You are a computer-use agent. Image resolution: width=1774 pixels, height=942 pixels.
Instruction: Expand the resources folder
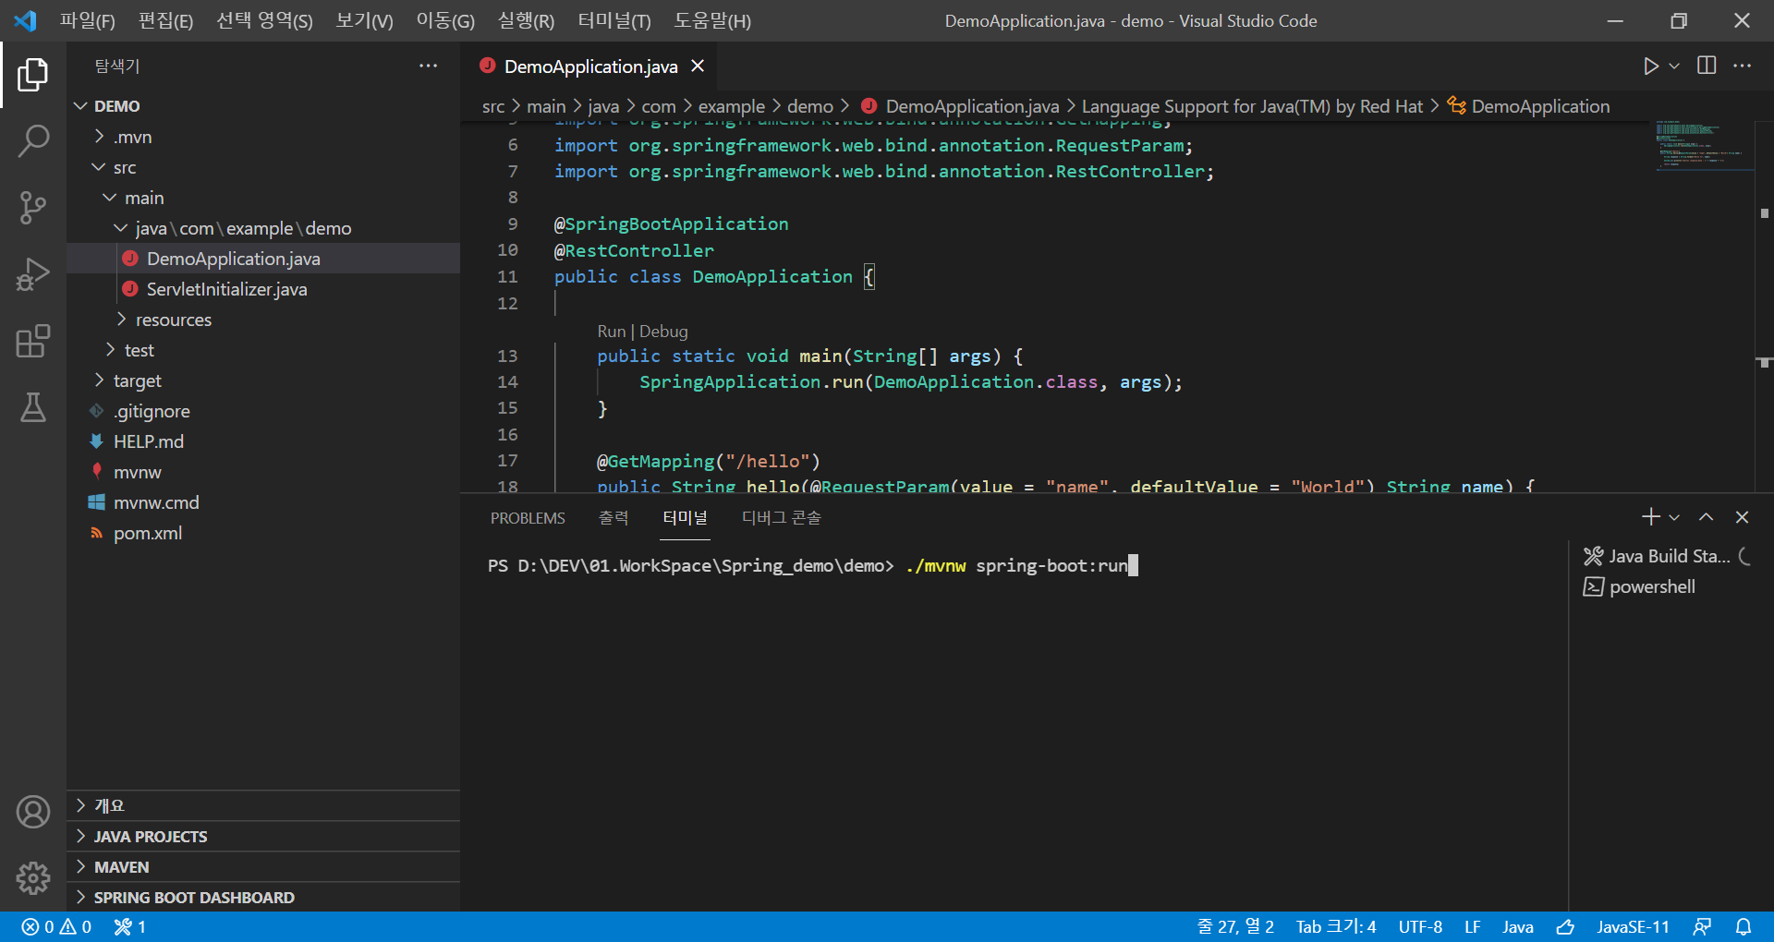pos(263,320)
